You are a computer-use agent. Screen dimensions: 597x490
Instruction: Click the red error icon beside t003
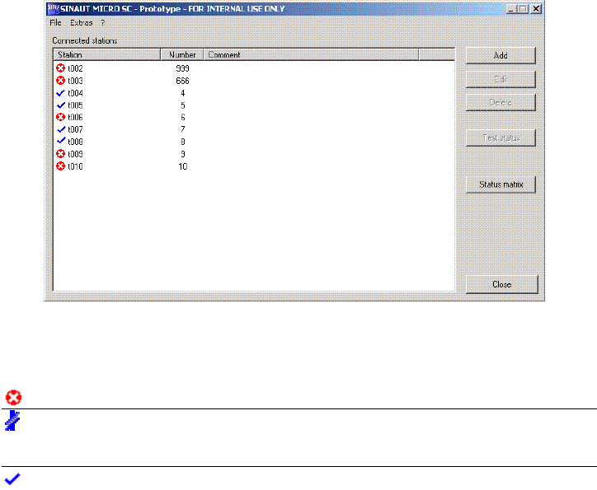[x=60, y=81]
